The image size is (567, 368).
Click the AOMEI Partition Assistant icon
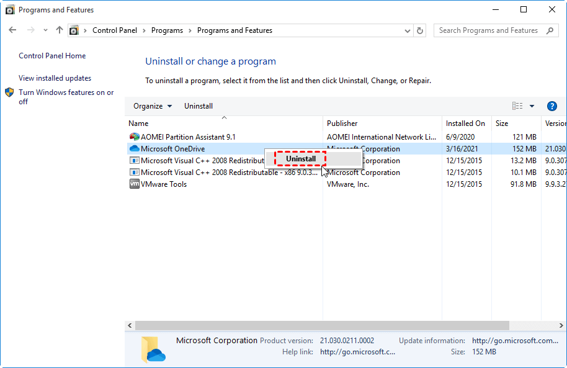click(x=134, y=137)
